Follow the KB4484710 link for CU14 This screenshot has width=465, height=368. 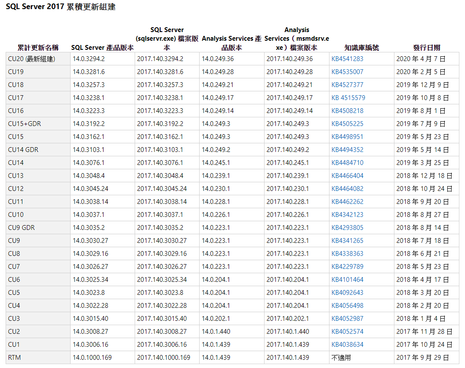pos(347,163)
